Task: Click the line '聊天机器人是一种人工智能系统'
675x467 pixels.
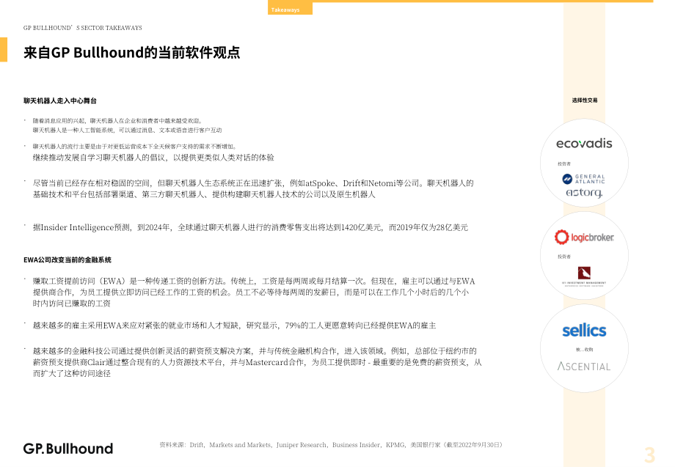Action: 127,130
